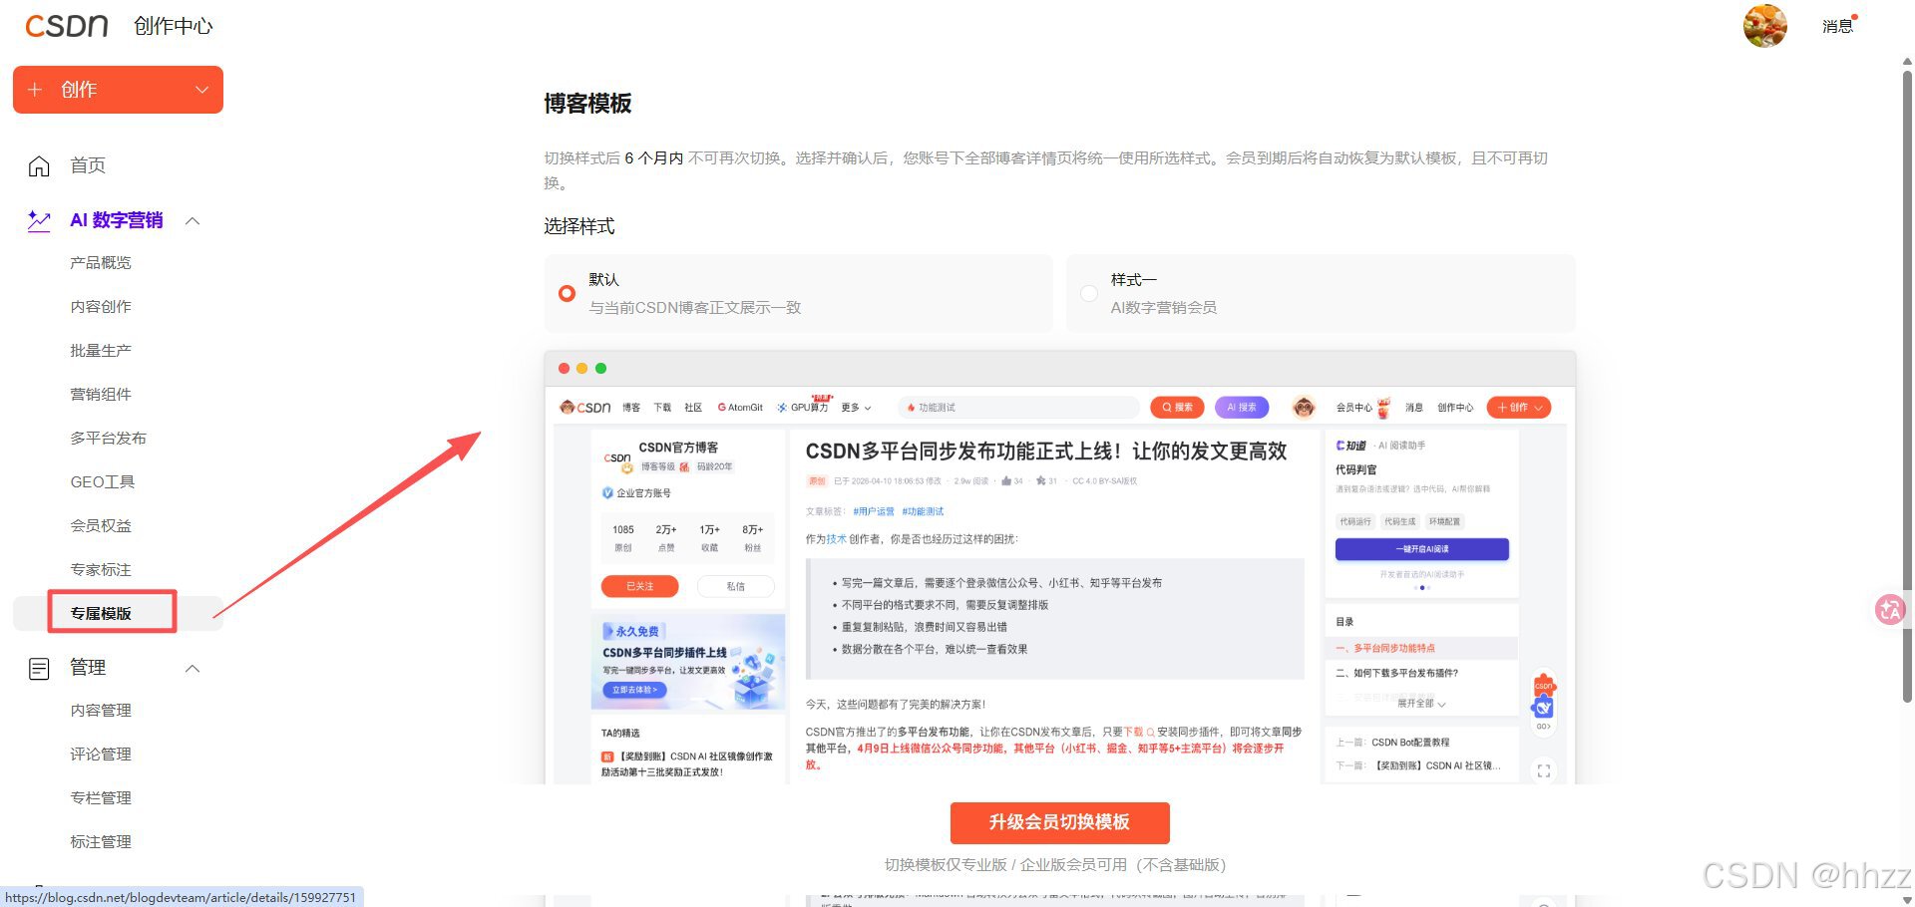1915x907 pixels.
Task: Open 多平台发布 in the sidebar
Action: coord(109,439)
